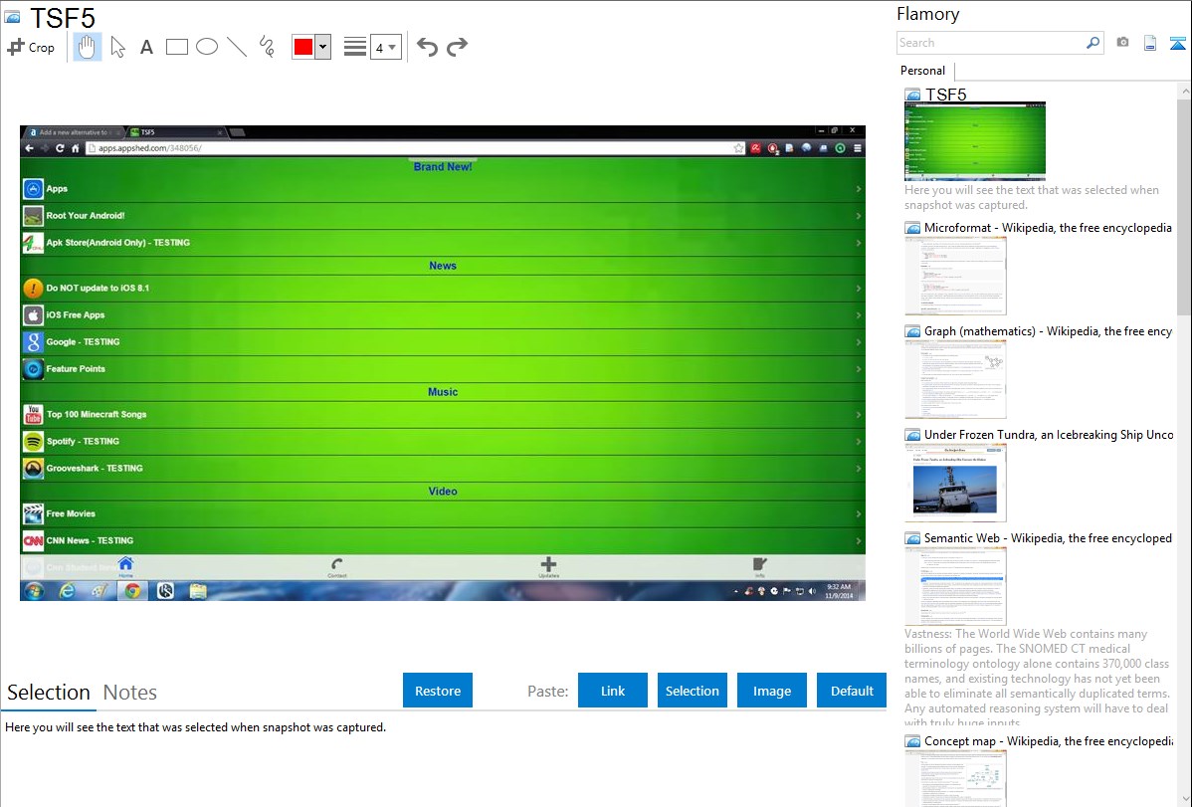Click the Google - TESTING row
Image resolution: width=1192 pixels, height=807 pixels.
click(443, 342)
